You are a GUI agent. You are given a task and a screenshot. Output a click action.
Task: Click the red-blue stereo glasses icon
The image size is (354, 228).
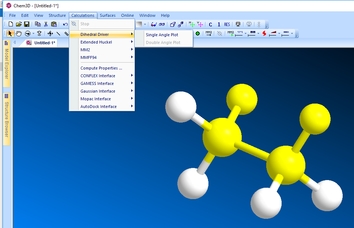154,25
